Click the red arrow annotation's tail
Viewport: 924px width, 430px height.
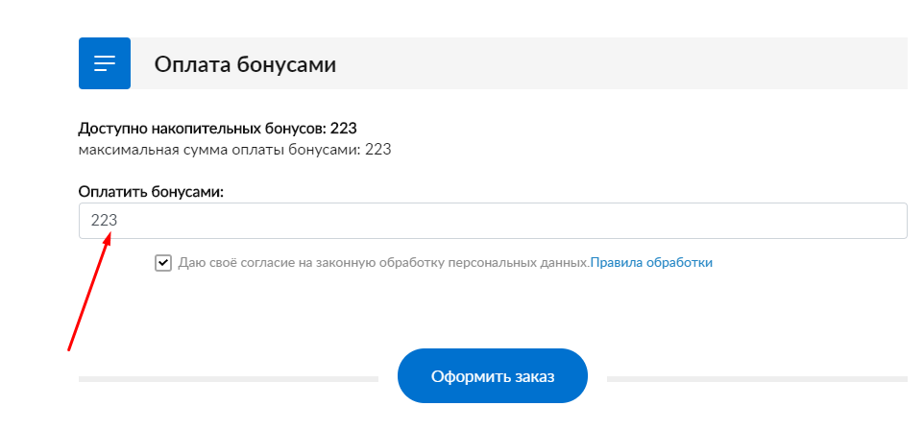point(69,347)
